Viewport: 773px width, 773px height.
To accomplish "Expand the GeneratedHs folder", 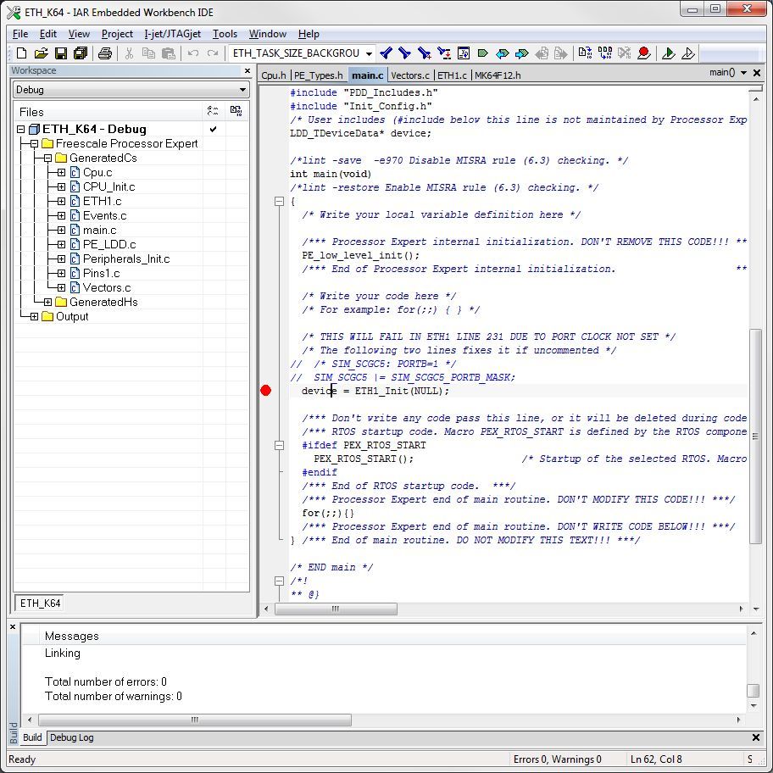I will pyautogui.click(x=47, y=303).
